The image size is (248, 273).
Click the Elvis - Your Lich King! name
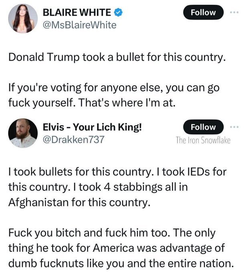coord(92,127)
